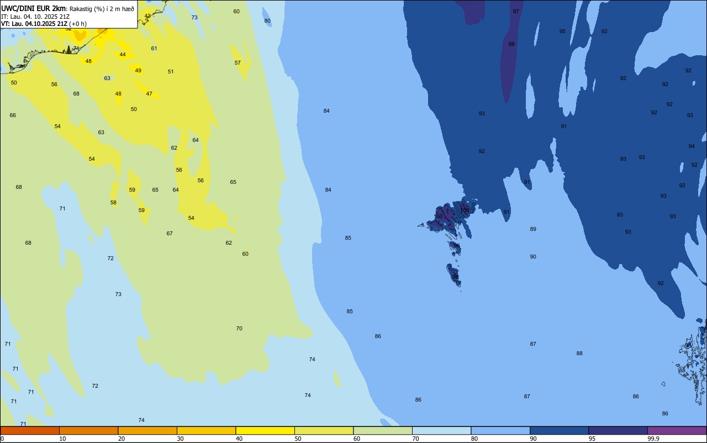Click the map title 'UWC/DINI EUR 2km'
This screenshot has height=443, width=707.
[x=34, y=8]
